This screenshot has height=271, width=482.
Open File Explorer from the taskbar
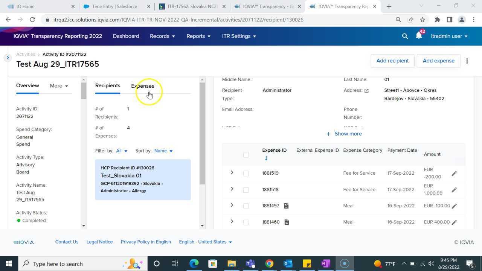[x=232, y=263]
